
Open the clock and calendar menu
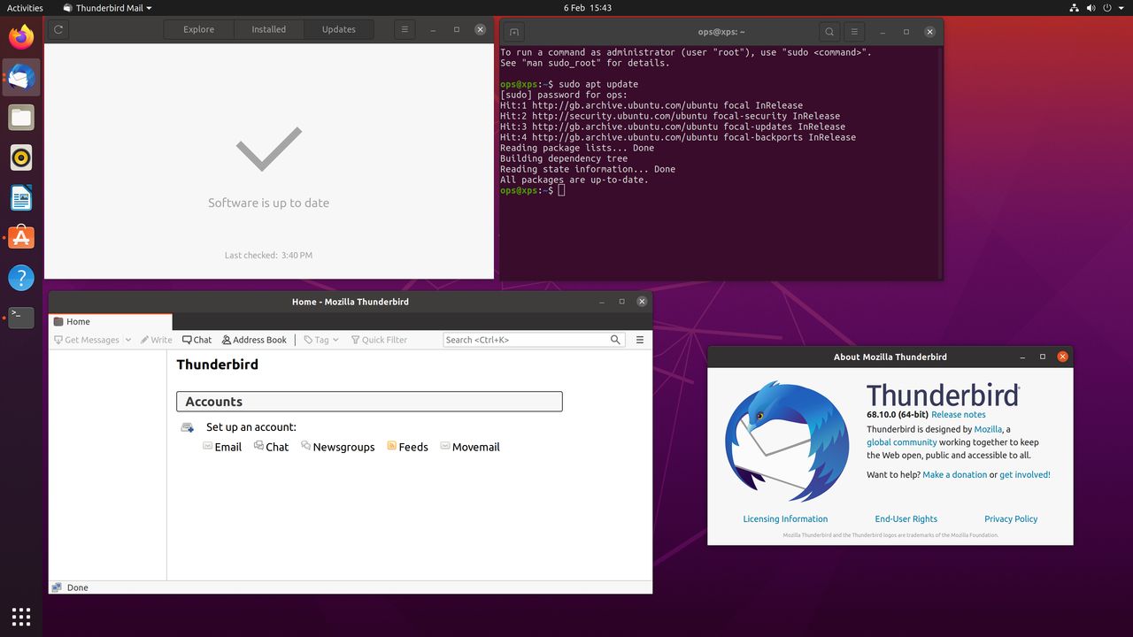click(x=588, y=8)
